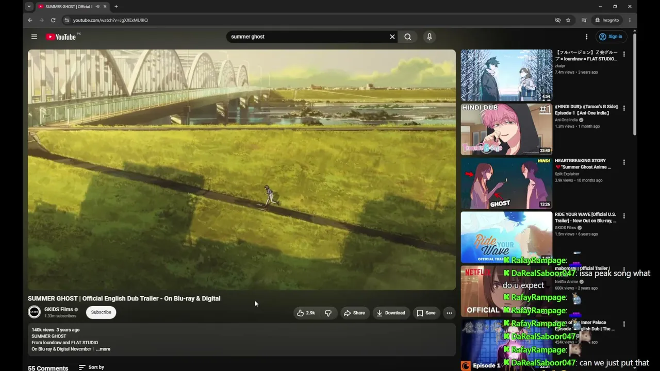
Task: Click '140k views 3 years ago' text
Action: (56, 330)
